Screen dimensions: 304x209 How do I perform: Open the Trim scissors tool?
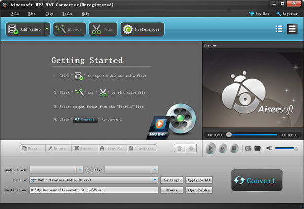click(x=102, y=29)
